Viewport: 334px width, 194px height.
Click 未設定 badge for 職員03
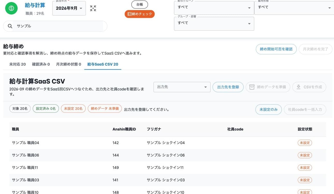pos(305,180)
